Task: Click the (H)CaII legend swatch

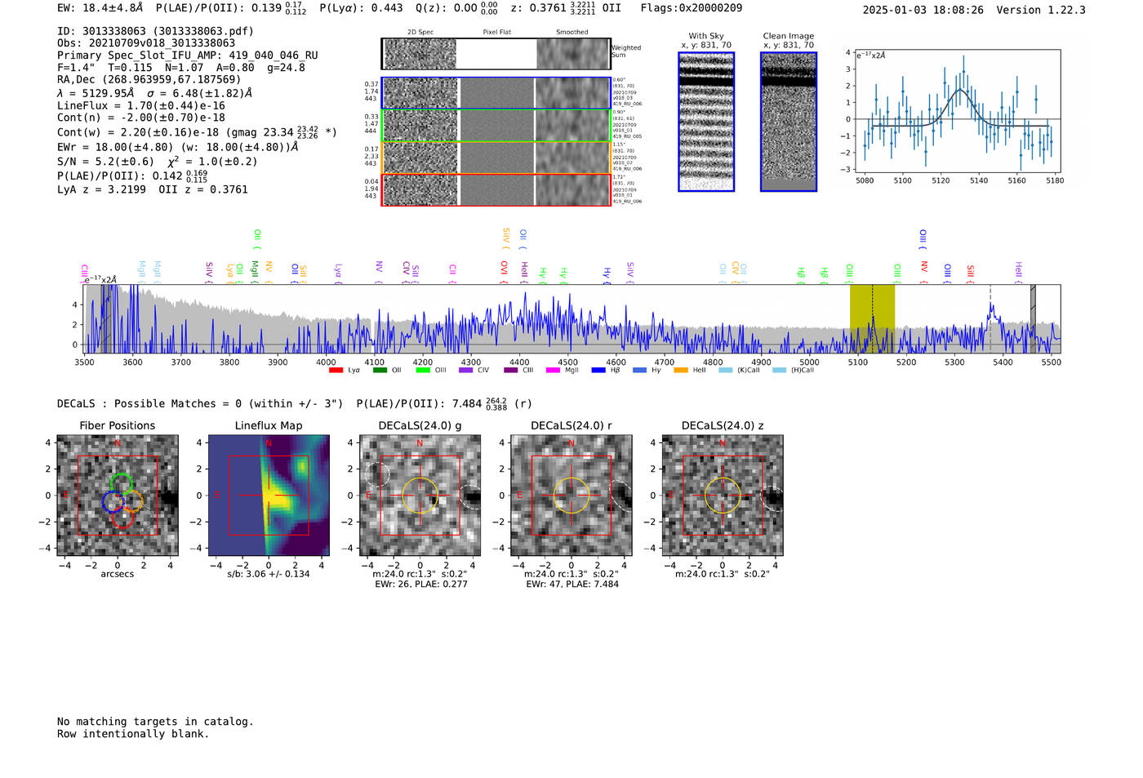Action: click(779, 371)
